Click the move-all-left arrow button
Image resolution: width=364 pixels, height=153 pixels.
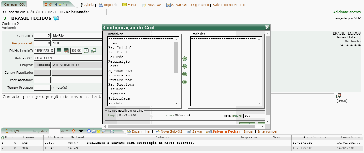coord(185,74)
